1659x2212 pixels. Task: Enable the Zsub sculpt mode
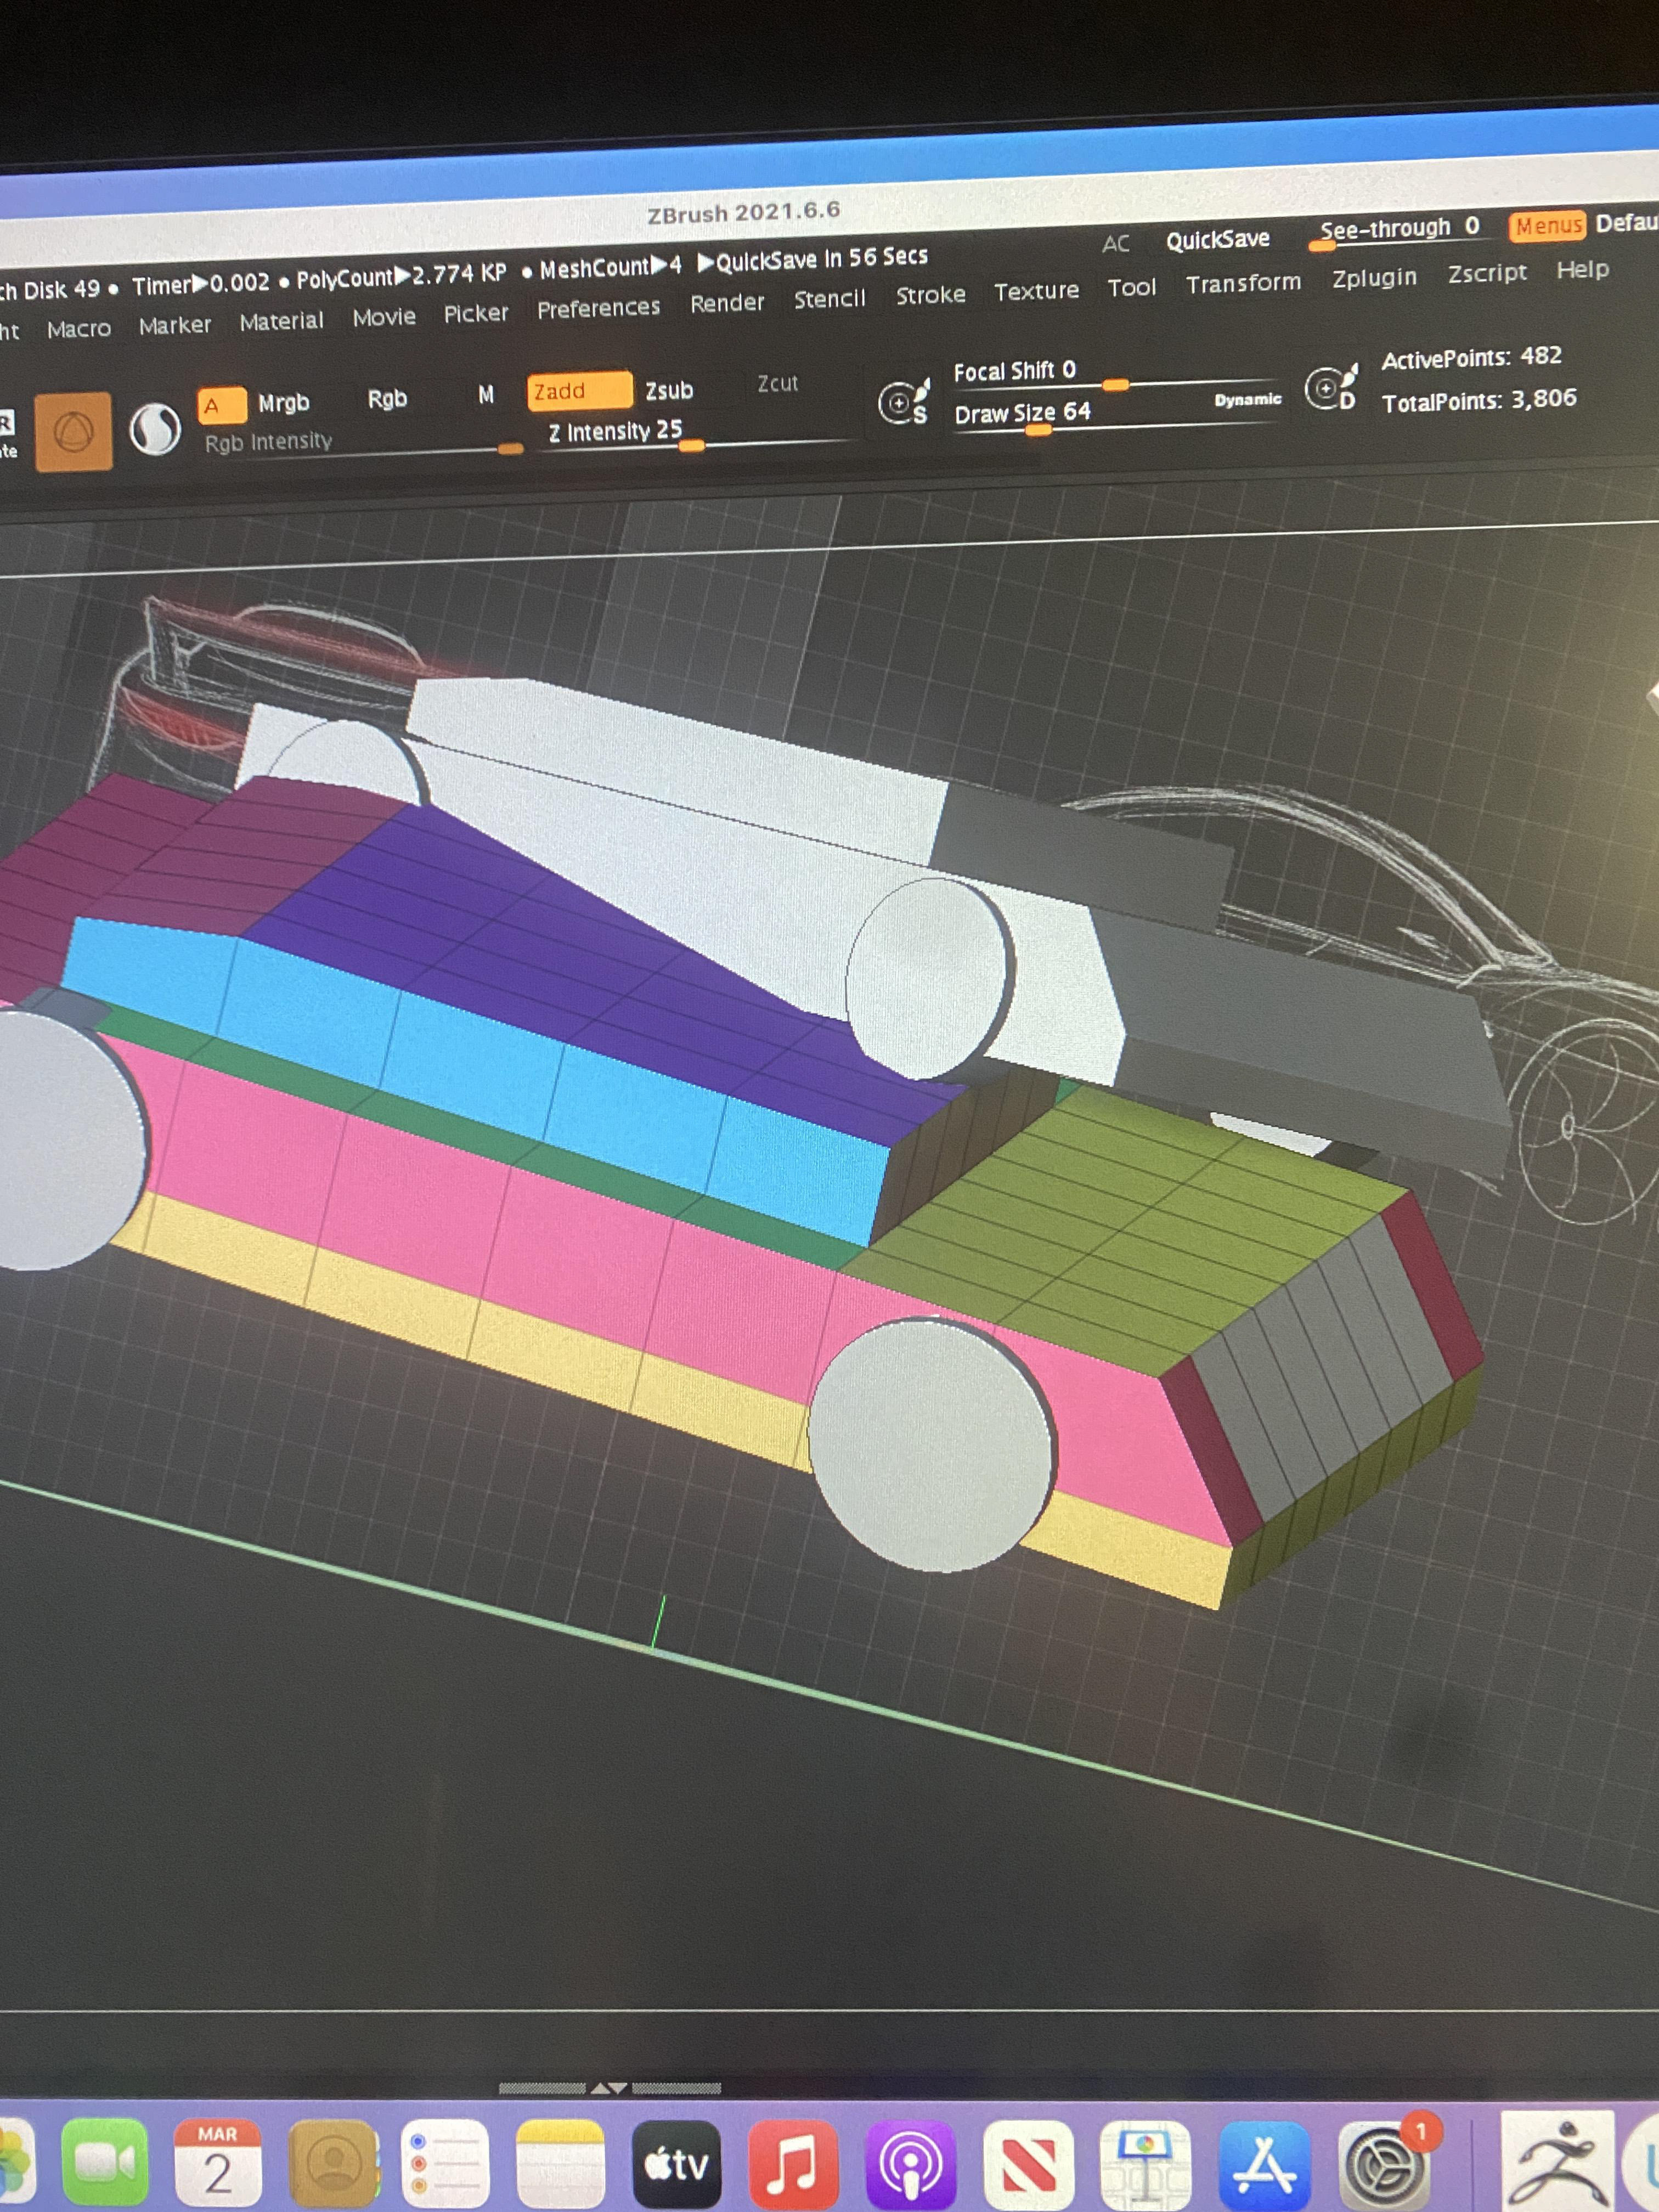[668, 390]
